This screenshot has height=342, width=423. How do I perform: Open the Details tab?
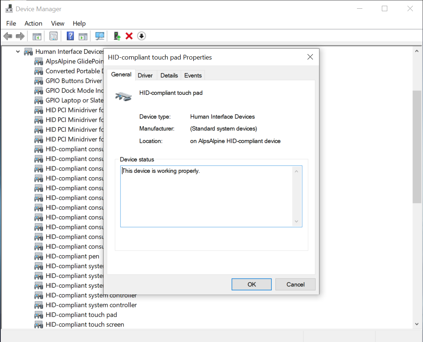coord(169,75)
